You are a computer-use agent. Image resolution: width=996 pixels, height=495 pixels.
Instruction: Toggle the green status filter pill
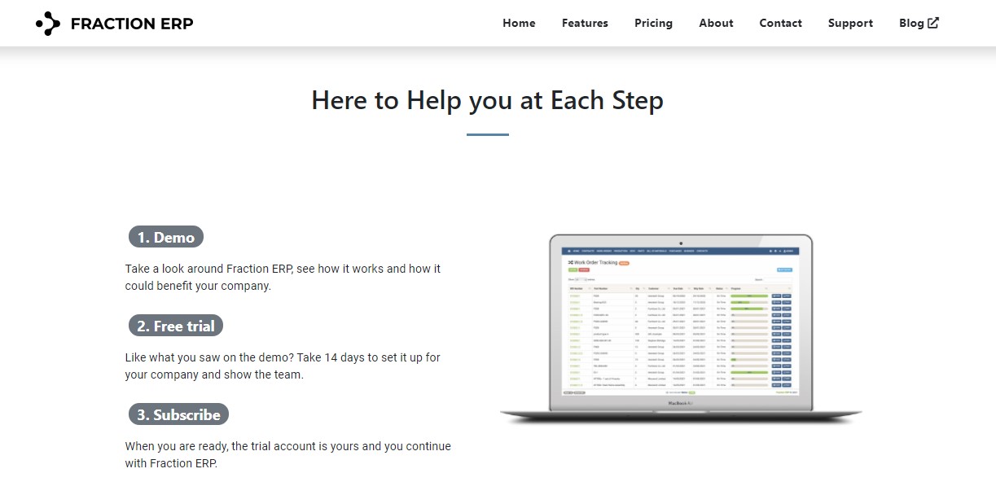(x=573, y=269)
